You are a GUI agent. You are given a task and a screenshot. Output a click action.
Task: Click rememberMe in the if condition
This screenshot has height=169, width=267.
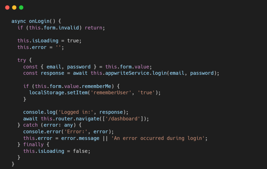click(96, 86)
